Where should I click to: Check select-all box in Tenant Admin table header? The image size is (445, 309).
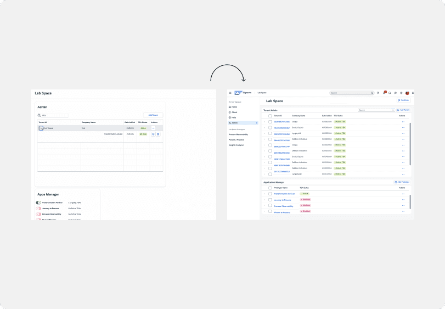point(270,116)
